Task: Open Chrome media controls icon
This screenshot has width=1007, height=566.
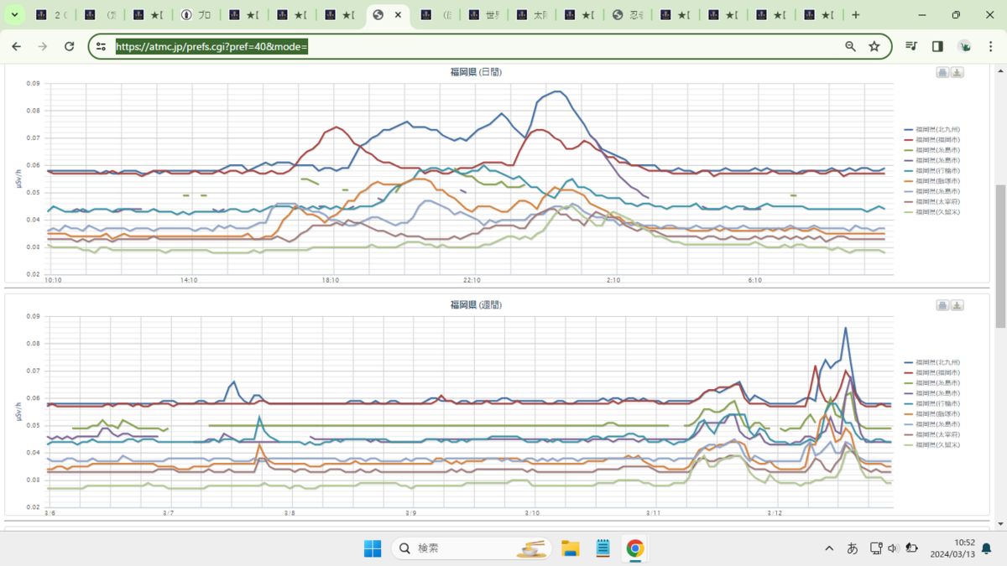Action: (x=912, y=47)
